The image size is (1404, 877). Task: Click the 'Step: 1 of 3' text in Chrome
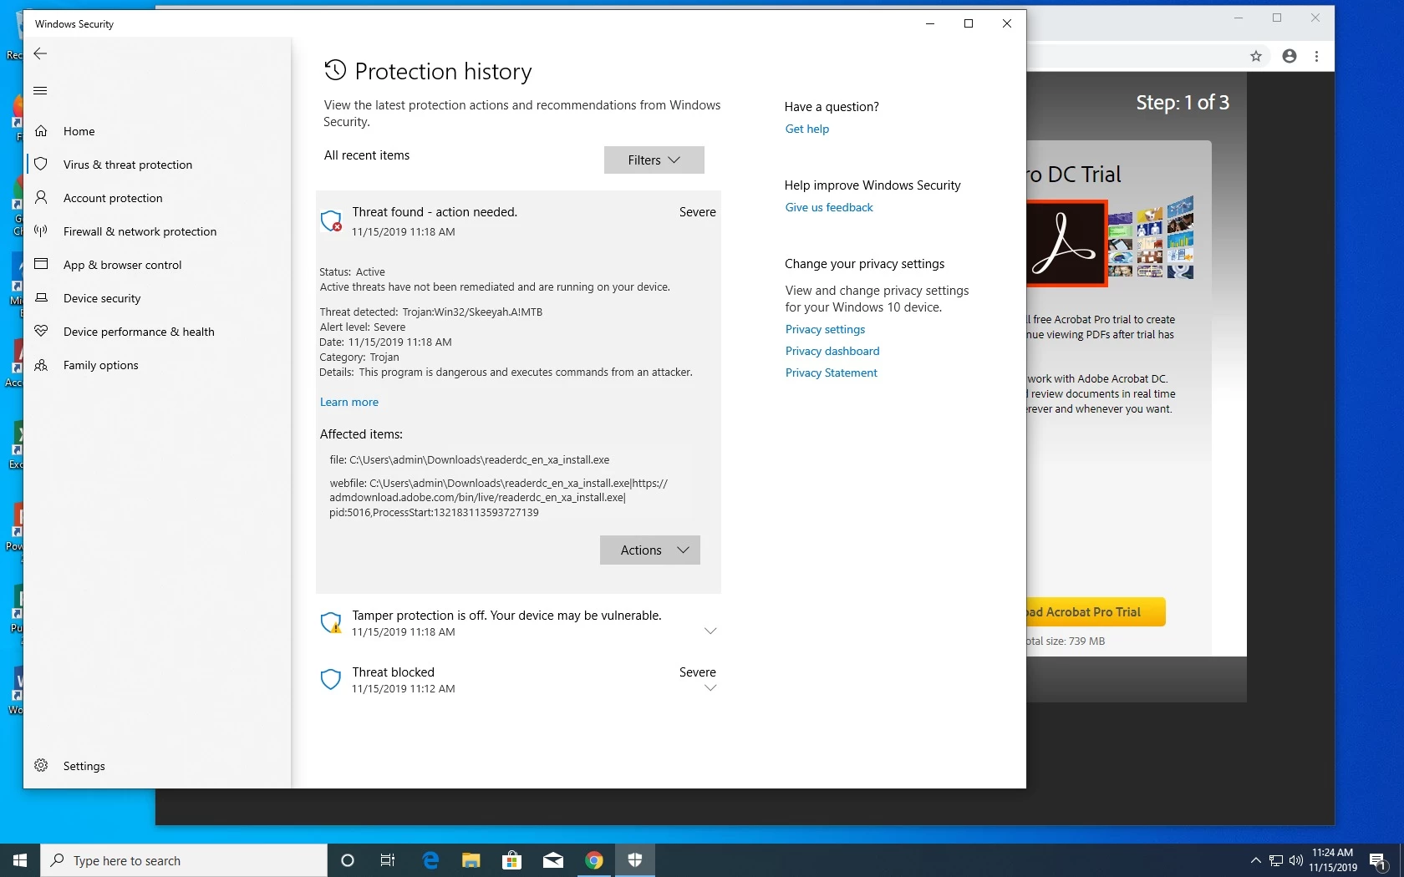click(1183, 103)
